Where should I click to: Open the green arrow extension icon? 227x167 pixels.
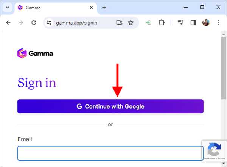click(148, 23)
